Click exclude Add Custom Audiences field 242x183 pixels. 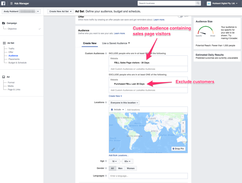(148, 90)
